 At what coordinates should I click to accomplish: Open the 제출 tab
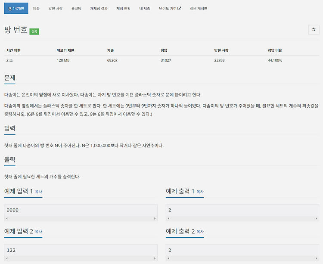point(36,9)
